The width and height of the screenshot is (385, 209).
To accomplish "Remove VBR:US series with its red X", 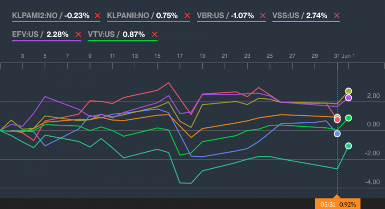I will pos(263,15).
